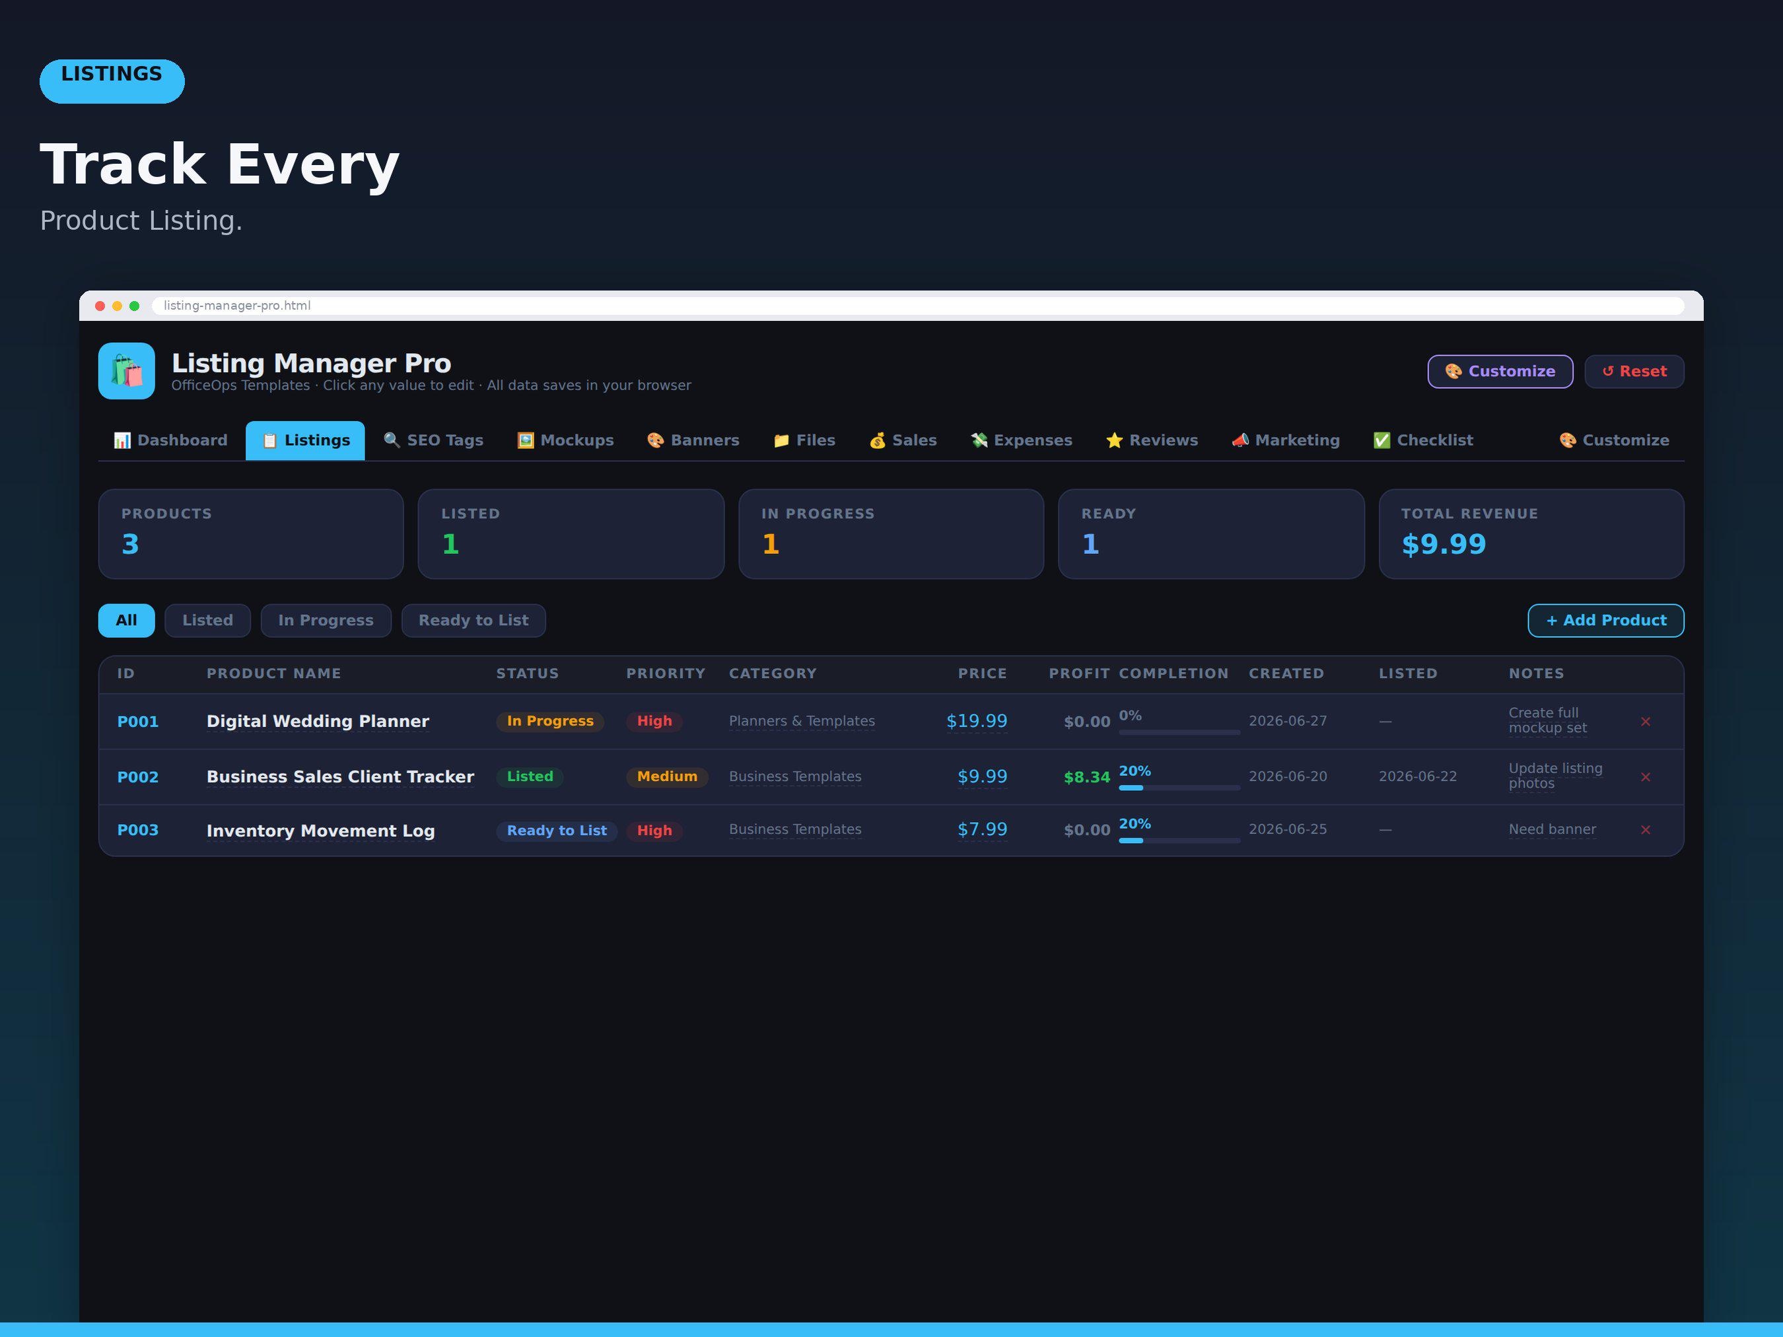Edit the Business Sales Client Tracker name
The height and width of the screenshot is (1337, 1783).
(340, 777)
